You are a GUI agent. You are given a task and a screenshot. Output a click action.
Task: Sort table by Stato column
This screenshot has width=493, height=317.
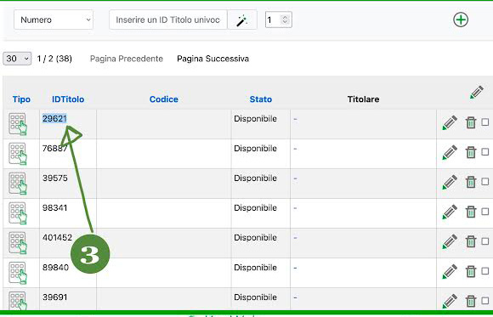click(261, 99)
